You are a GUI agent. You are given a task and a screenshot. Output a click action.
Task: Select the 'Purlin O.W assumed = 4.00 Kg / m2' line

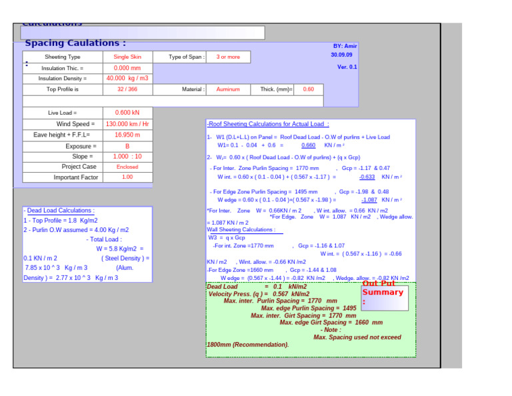tap(76, 230)
